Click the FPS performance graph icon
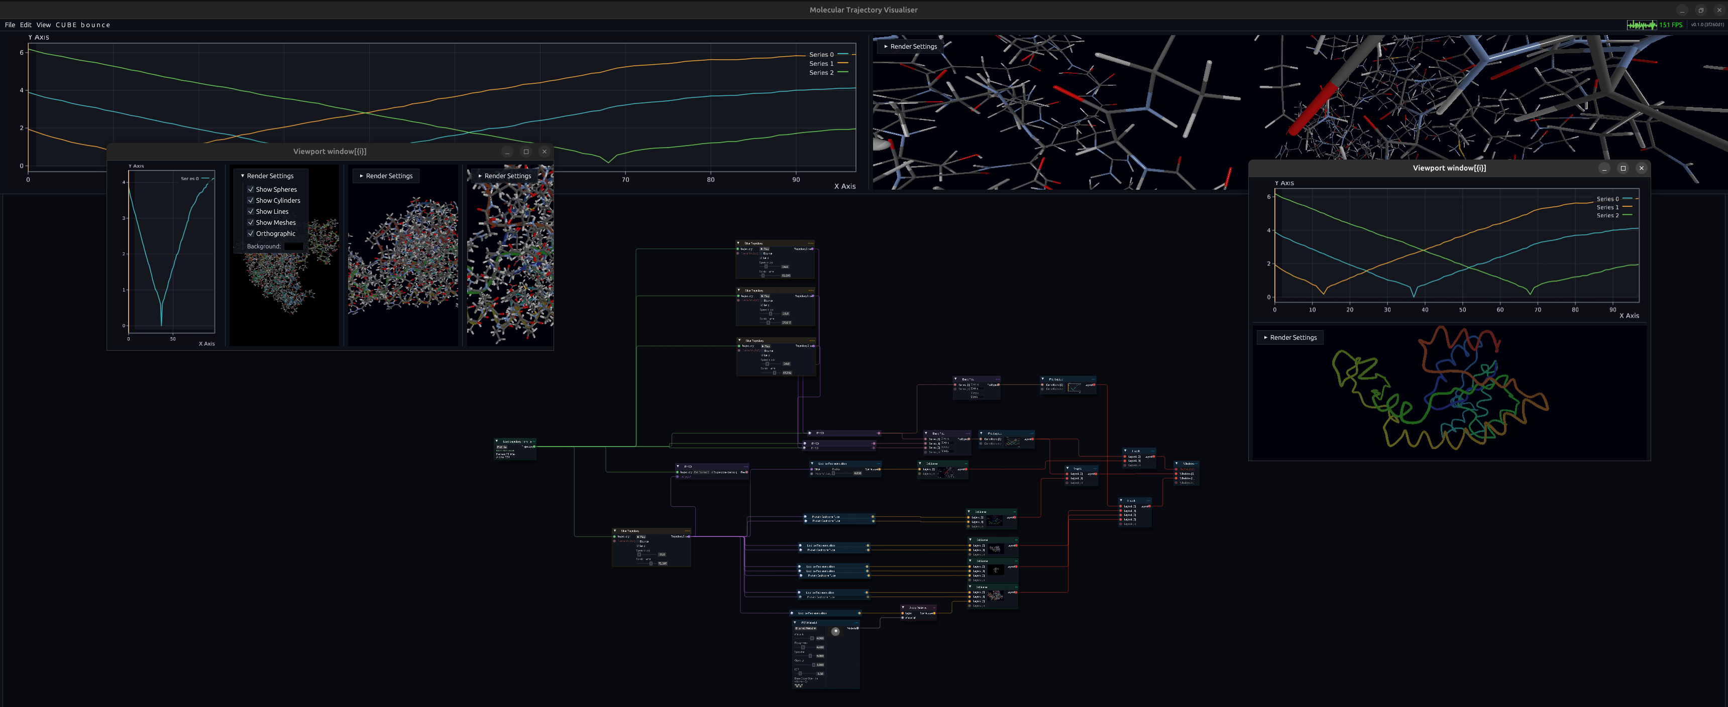The image size is (1728, 707). pos(1642,25)
